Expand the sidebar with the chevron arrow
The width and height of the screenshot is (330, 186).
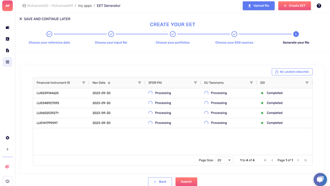coord(7,149)
